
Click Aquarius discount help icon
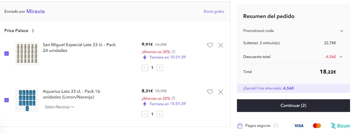click(x=173, y=98)
